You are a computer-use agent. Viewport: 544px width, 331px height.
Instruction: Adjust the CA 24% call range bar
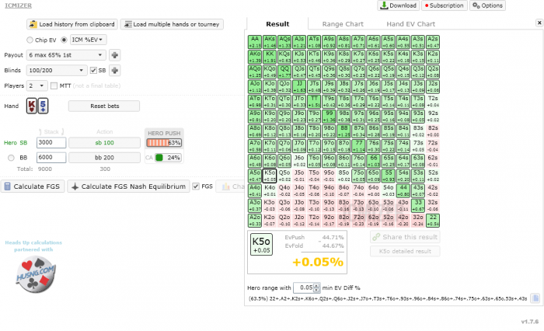[169, 158]
